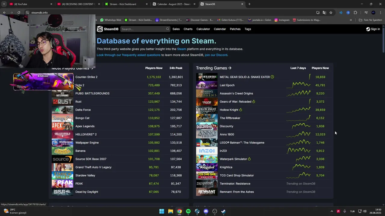Image resolution: width=385 pixels, height=216 pixels.
Task: Click the view-site-information icon beside the steamdb.info address
Action: (27, 13)
